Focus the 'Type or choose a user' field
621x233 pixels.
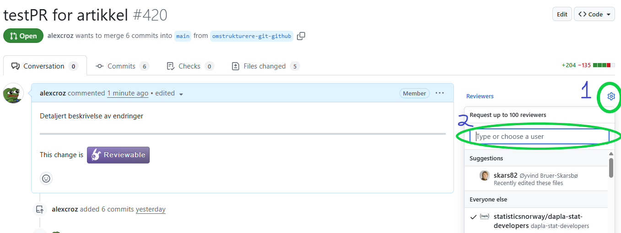pos(540,137)
